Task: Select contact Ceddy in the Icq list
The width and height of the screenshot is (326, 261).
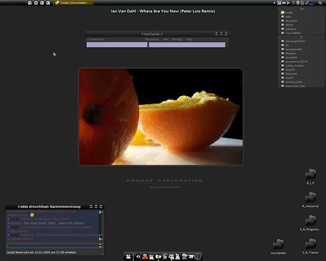Action: (x=289, y=13)
